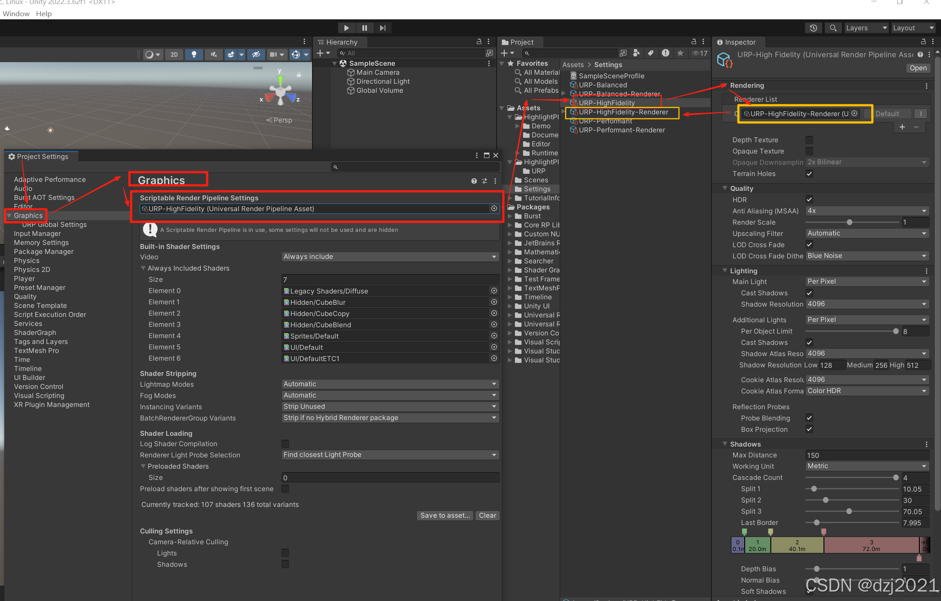Open Rendering section options menu
941x601 pixels.
point(926,86)
